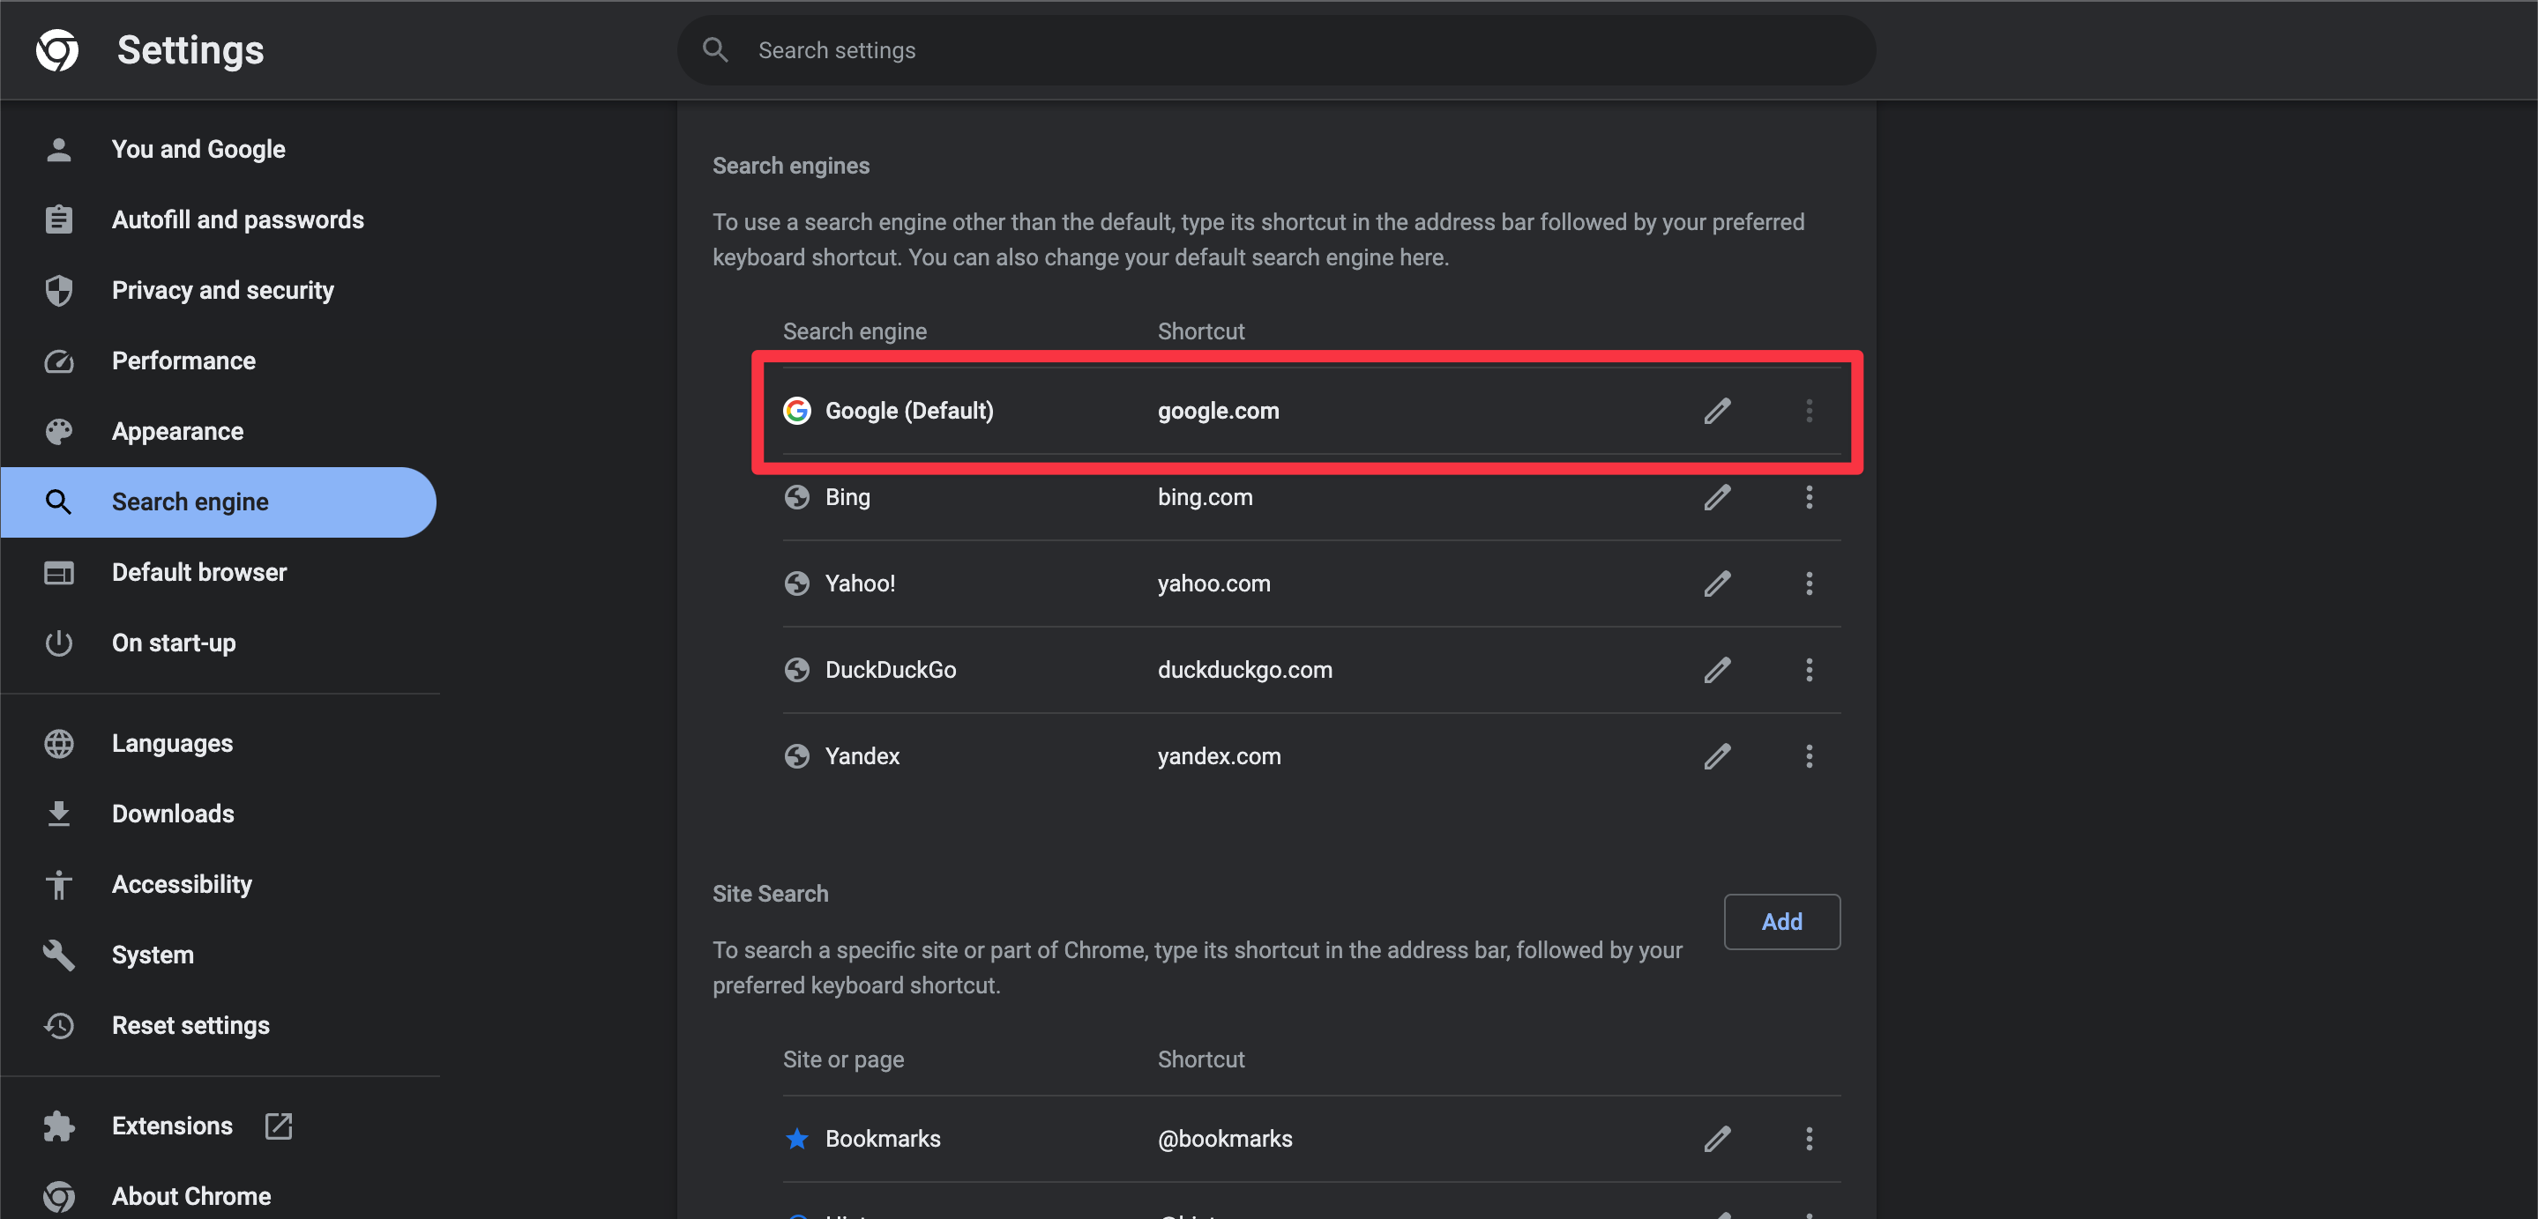Click the Appearance palette icon
Screen dimensions: 2538x1219
pyautogui.click(x=58, y=431)
